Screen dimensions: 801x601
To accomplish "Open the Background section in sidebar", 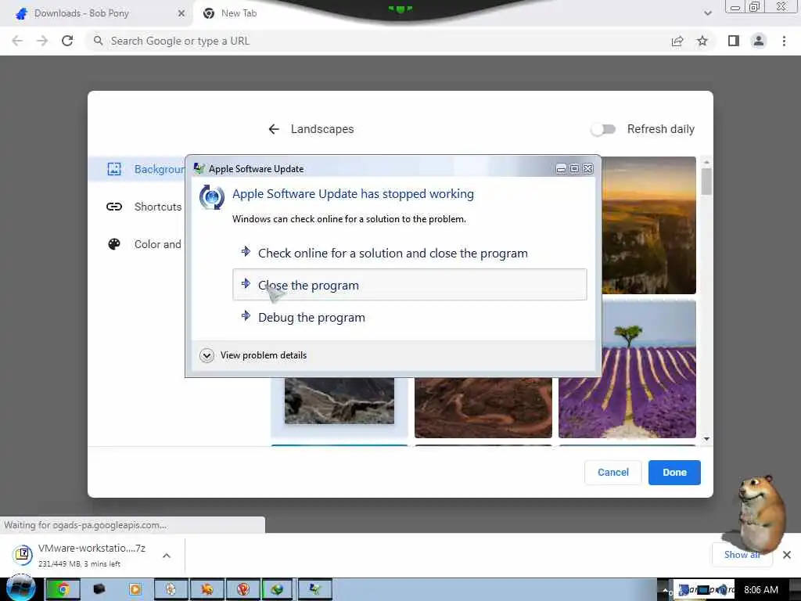I will tap(137, 169).
